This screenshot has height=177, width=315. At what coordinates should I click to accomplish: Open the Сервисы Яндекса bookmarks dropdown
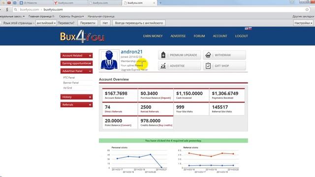click(x=71, y=16)
